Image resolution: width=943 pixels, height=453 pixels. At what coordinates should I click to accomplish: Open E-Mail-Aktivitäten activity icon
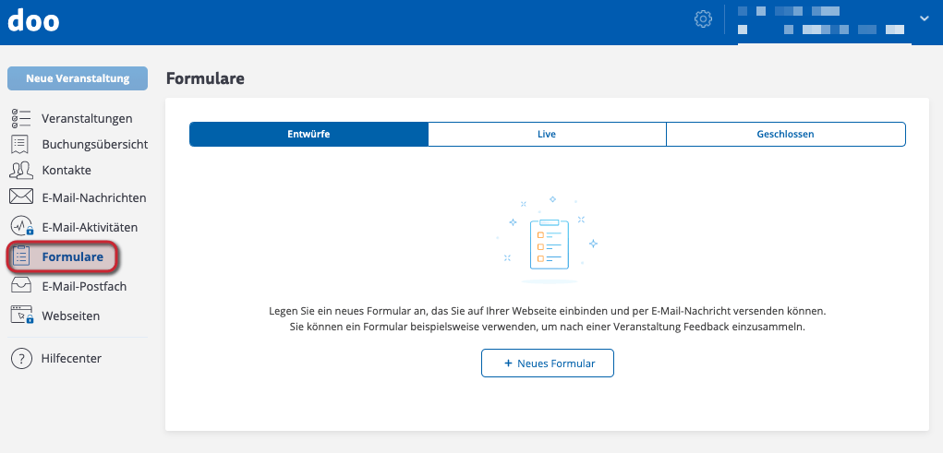(x=20, y=226)
